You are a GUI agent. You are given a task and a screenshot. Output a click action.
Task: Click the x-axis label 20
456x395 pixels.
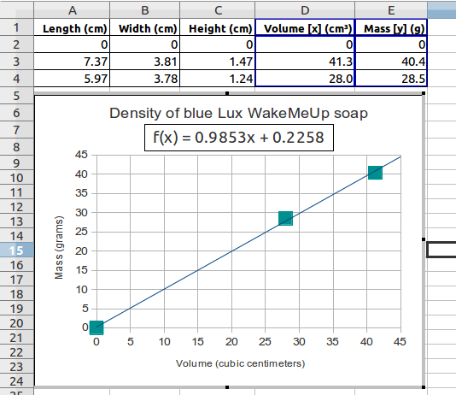231,342
